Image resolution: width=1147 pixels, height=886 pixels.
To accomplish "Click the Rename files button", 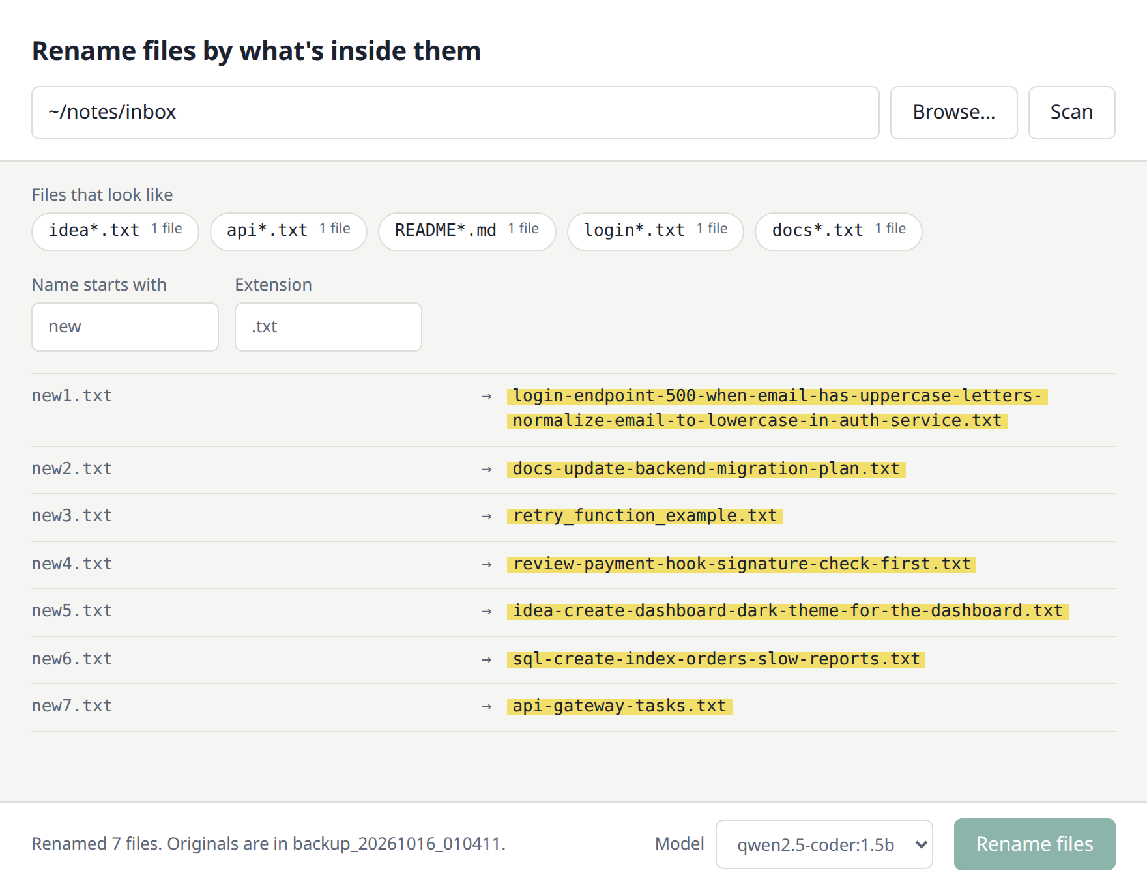I will pyautogui.click(x=1034, y=844).
